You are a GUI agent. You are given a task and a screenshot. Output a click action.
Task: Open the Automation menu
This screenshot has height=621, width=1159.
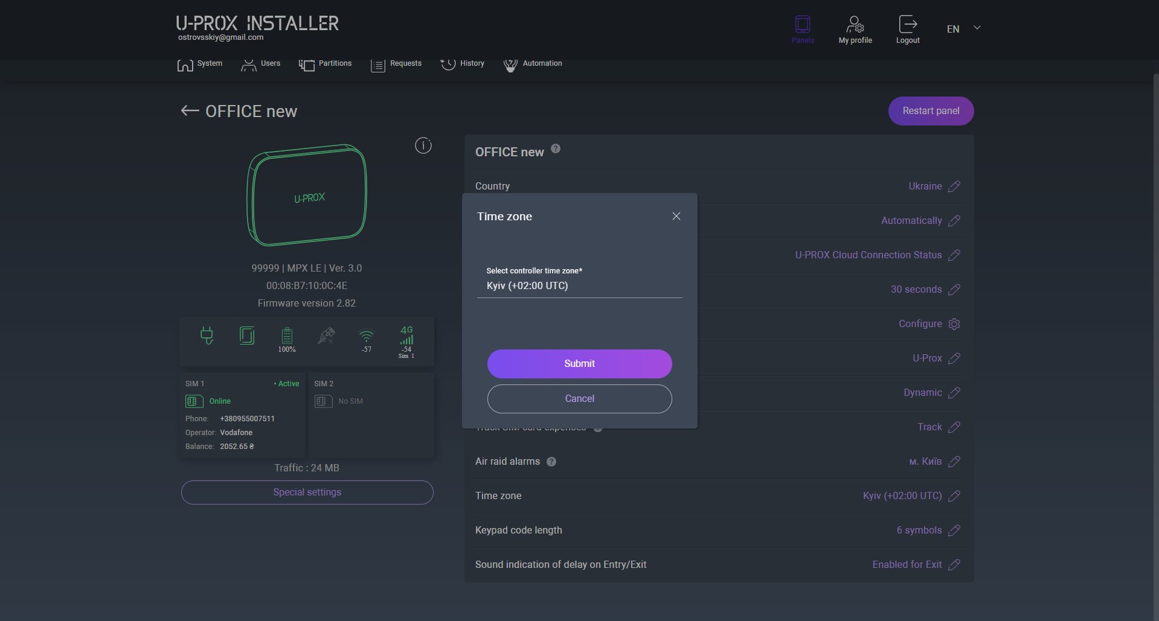click(533, 64)
